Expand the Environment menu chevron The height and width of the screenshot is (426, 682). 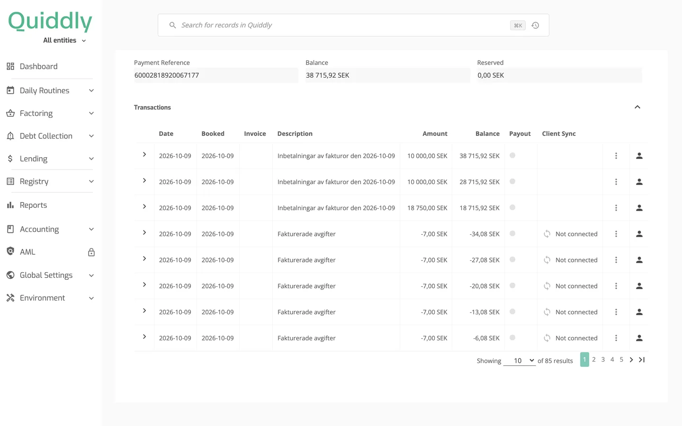pyautogui.click(x=91, y=298)
